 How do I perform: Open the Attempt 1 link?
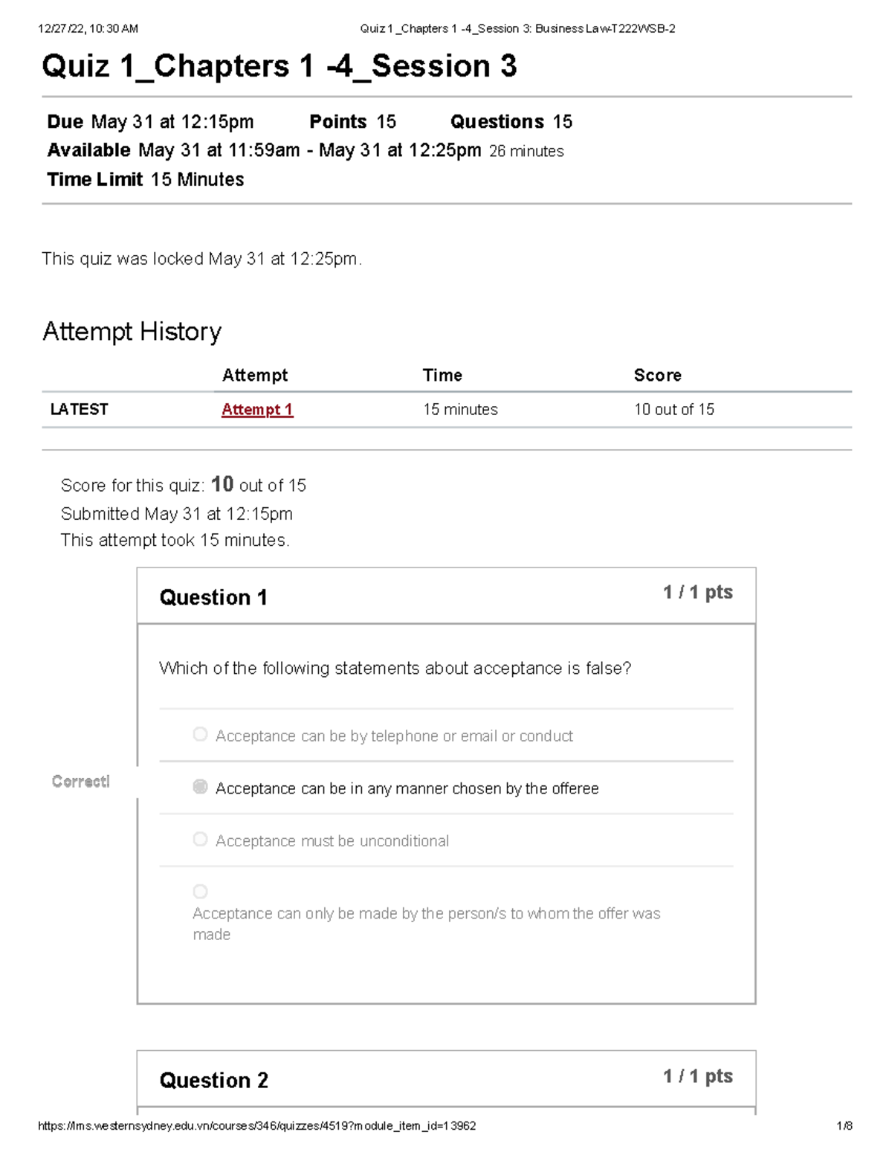(x=257, y=410)
